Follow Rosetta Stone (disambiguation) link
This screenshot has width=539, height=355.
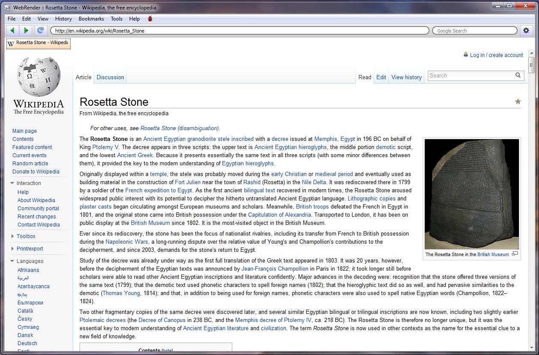(180, 128)
